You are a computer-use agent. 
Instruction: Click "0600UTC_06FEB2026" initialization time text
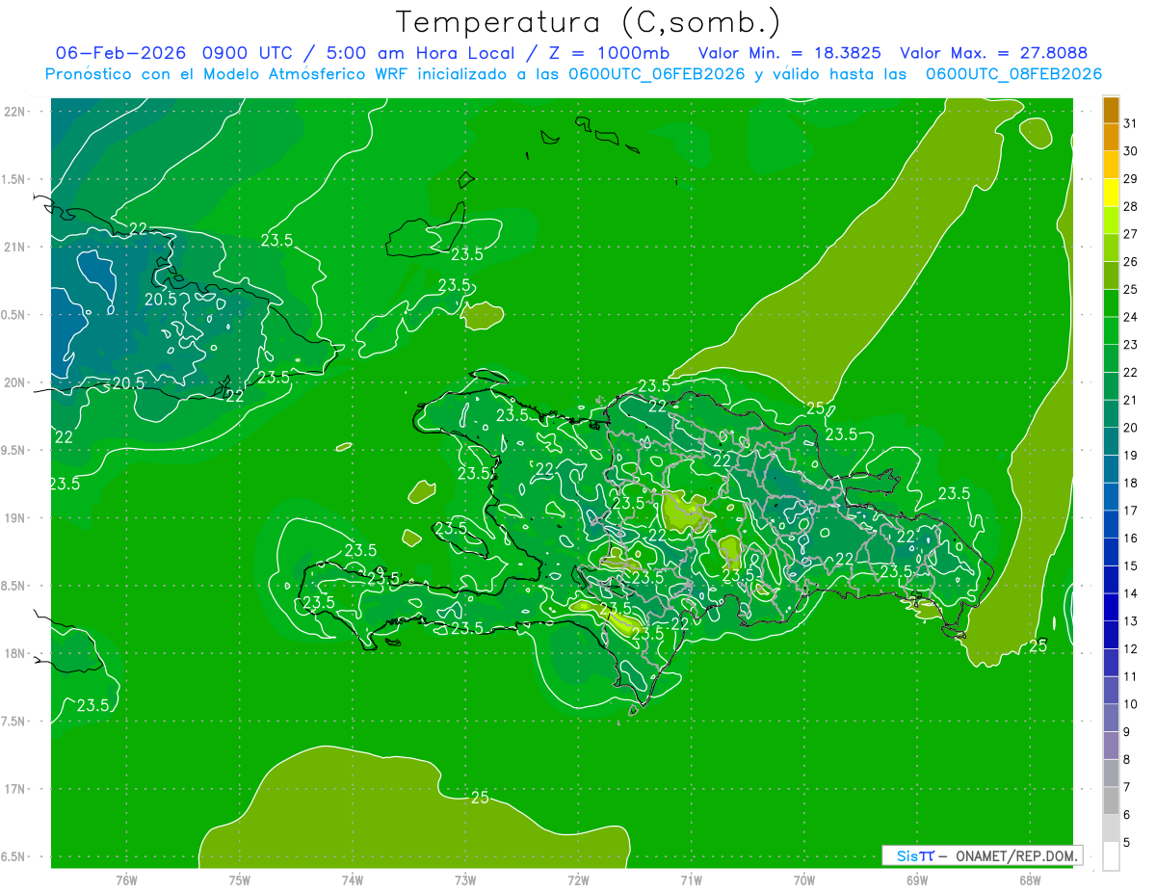point(657,74)
